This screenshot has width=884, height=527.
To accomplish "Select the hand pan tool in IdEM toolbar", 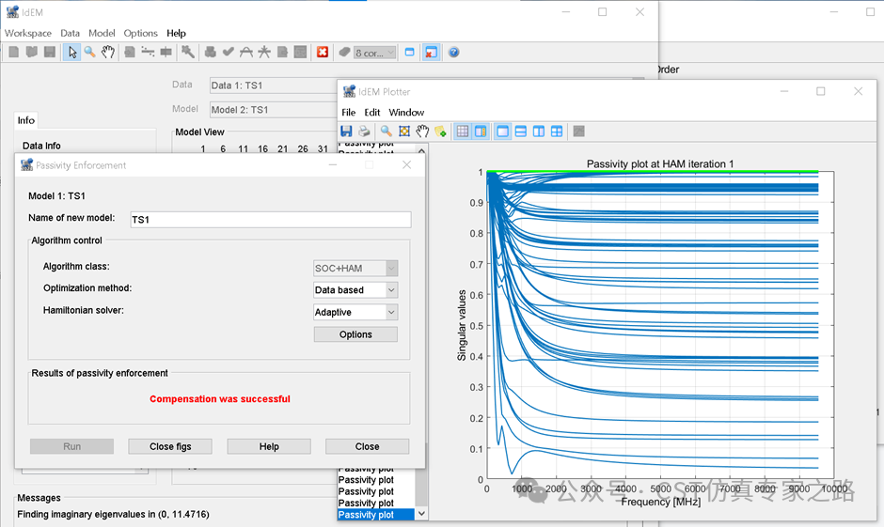I will pos(108,53).
